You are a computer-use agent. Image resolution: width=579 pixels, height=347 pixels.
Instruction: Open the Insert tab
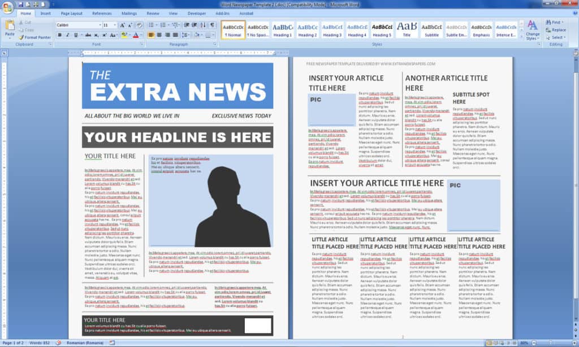(46, 14)
